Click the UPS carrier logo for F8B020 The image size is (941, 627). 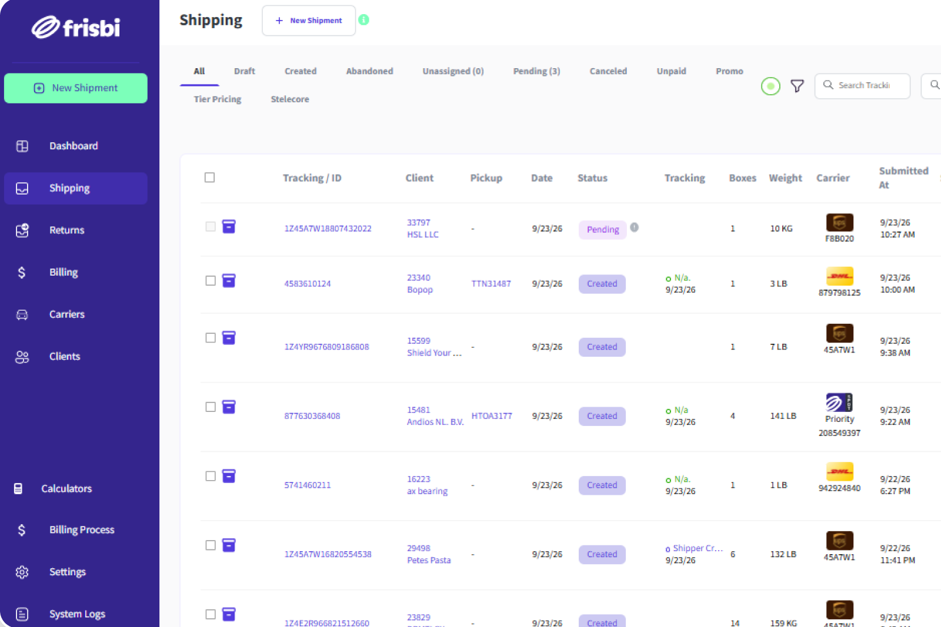(839, 223)
